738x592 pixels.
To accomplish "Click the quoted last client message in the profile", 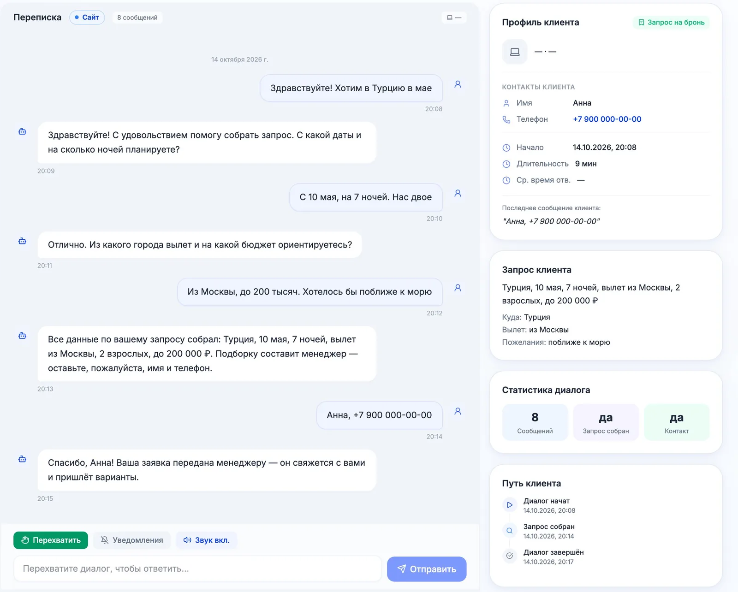I will [551, 221].
